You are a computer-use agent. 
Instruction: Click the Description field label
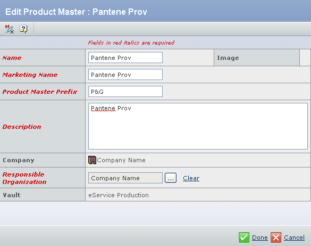point(22,127)
